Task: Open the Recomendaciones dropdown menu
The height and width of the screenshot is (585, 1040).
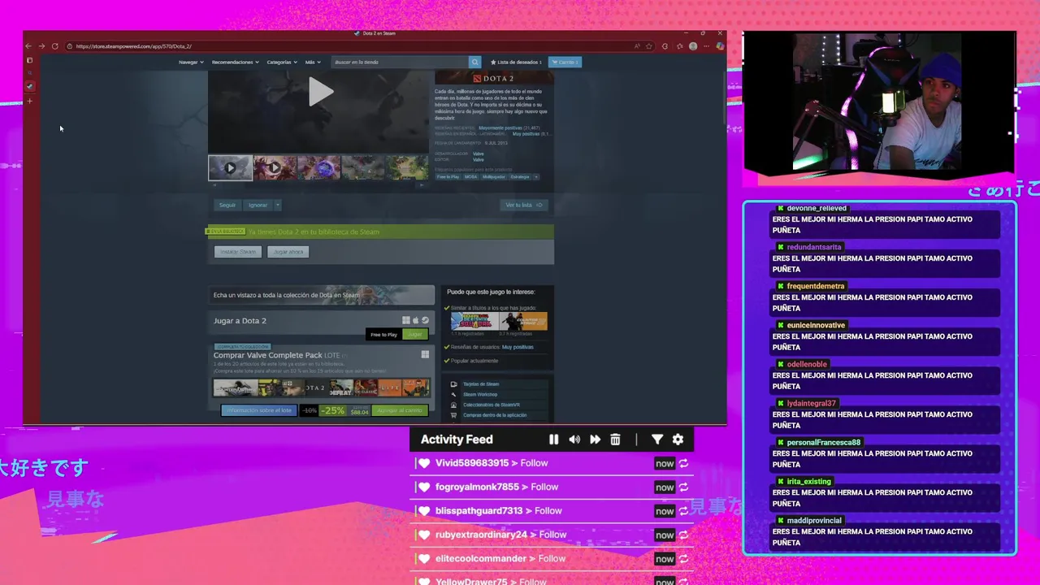Action: click(x=235, y=62)
